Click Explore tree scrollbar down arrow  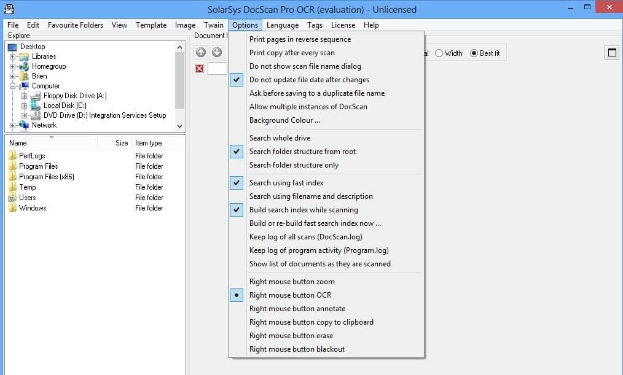point(179,126)
